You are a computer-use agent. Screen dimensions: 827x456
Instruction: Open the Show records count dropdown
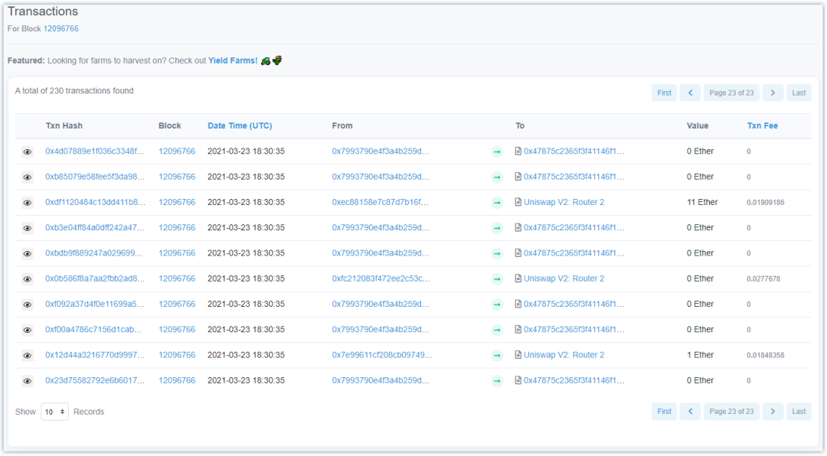pos(55,412)
